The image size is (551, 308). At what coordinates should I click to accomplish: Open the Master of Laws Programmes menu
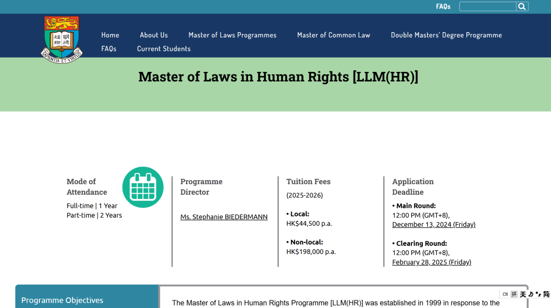click(232, 35)
